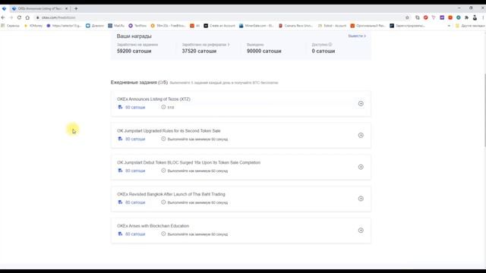Open Eobot - Account bookmark
The width and height of the screenshot is (486, 273).
332,26
